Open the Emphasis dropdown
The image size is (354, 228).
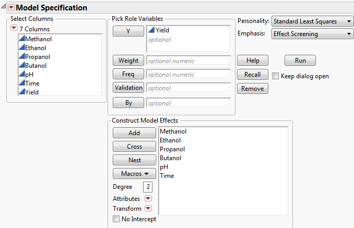click(313, 34)
